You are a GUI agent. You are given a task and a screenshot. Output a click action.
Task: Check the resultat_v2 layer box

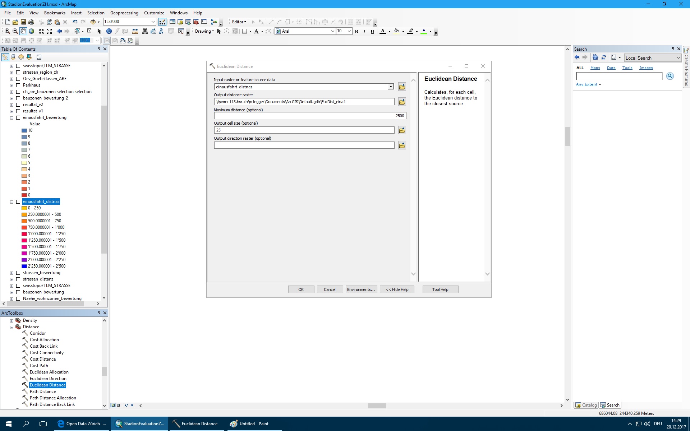tap(18, 105)
